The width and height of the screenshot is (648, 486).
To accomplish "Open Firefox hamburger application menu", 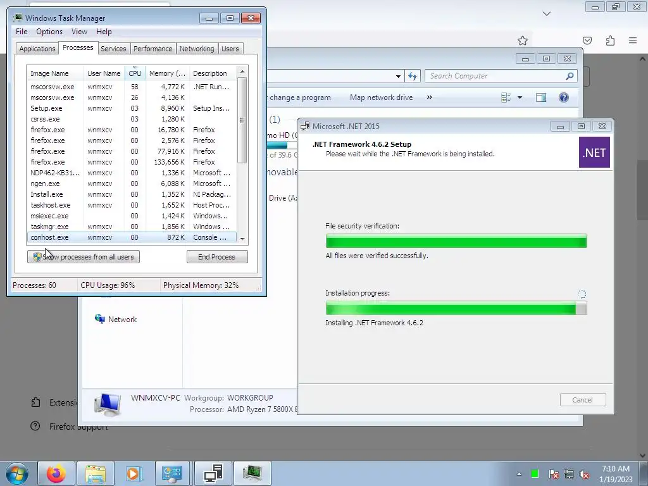I will click(633, 40).
